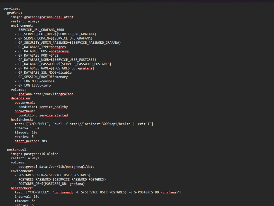
Task: Click the 'grafana-data:/var/lib/grafana' volume entry
Action: (46, 94)
